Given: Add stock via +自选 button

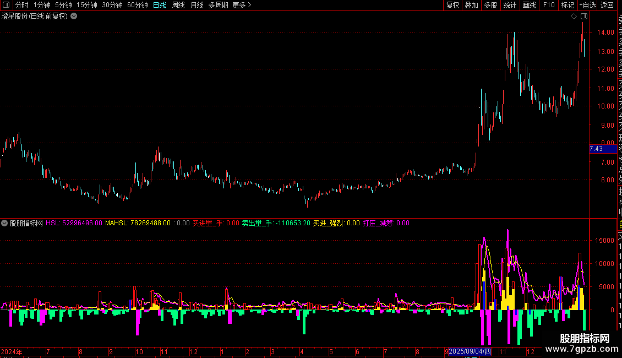Looking at the screenshot, I should [587, 5].
